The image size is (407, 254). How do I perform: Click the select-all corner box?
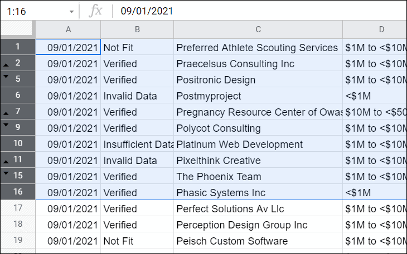point(17,29)
